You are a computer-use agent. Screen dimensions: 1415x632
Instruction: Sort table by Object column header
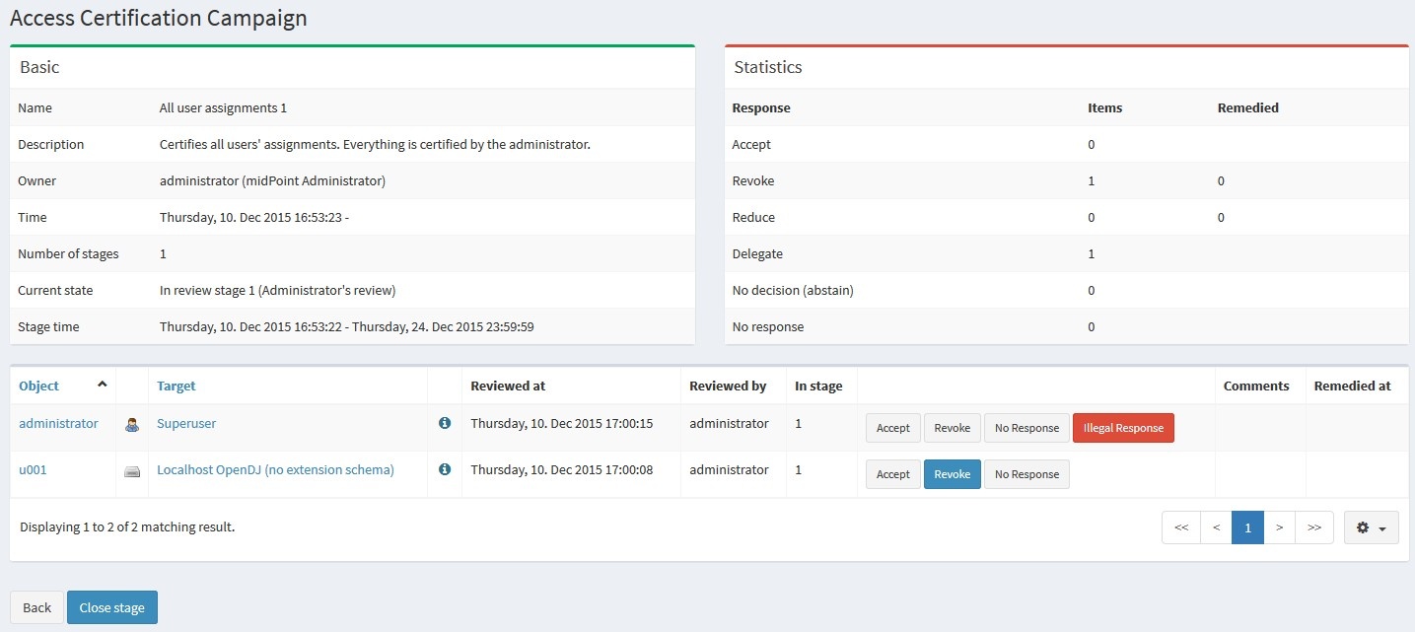pos(39,386)
